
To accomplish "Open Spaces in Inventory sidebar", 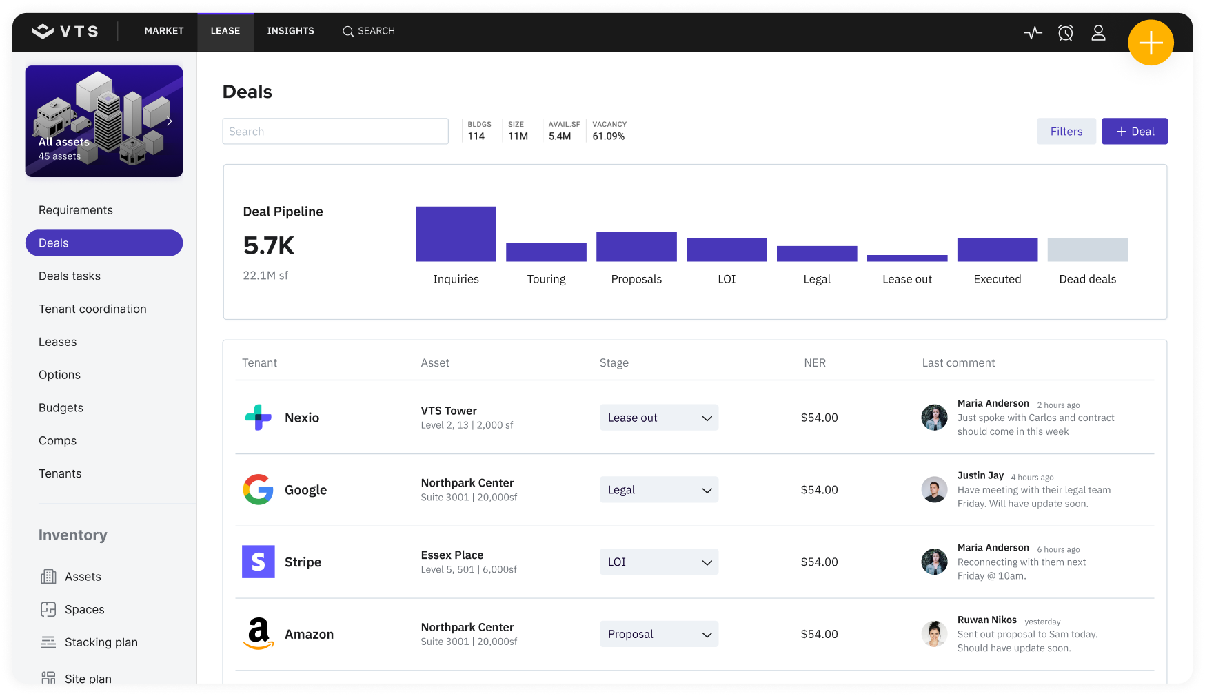I will [x=84, y=610].
